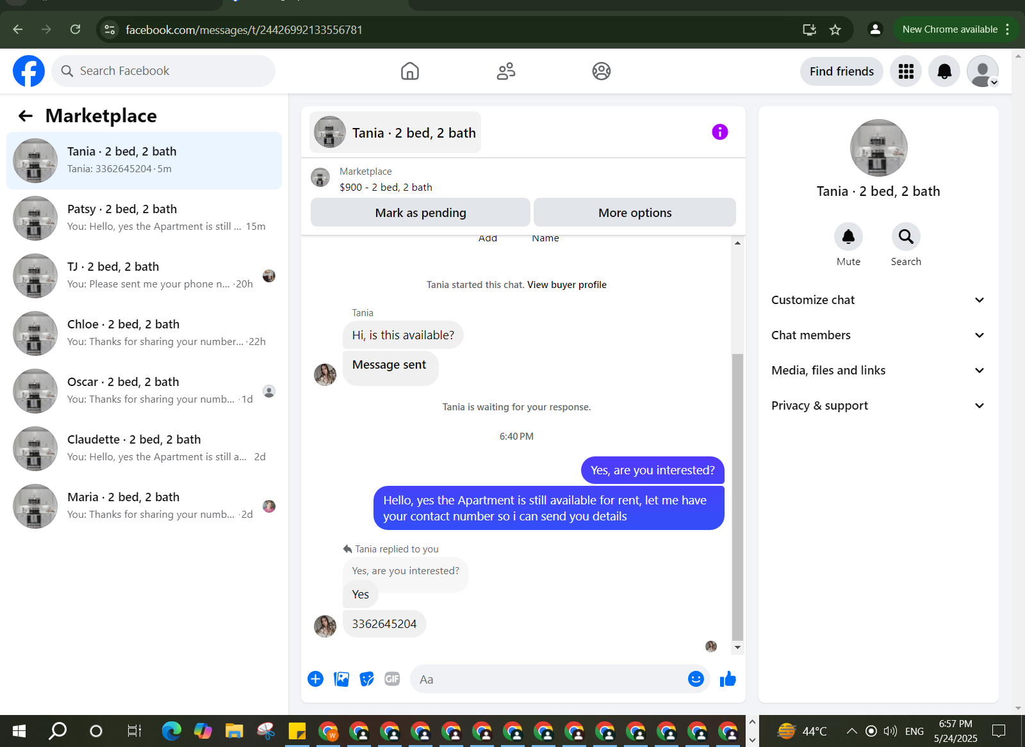The width and height of the screenshot is (1025, 747).
Task: Click the chat scrollbar up arrow
Action: [738, 243]
